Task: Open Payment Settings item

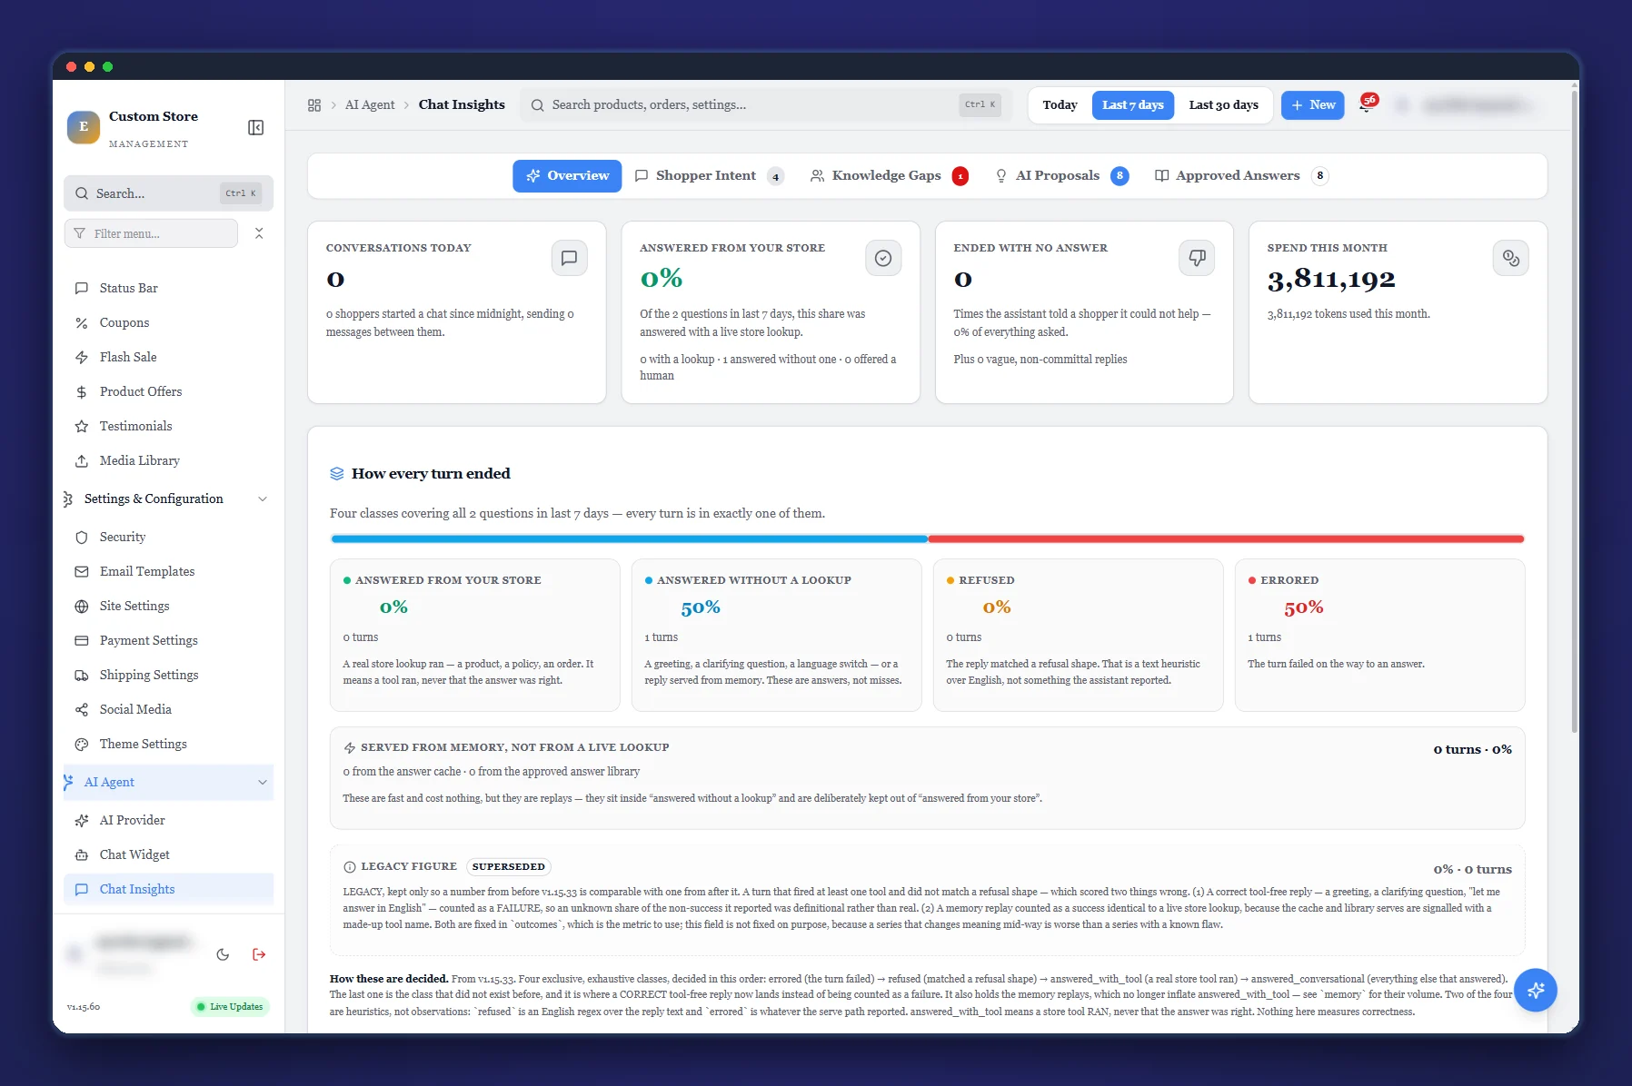Action: click(x=169, y=640)
